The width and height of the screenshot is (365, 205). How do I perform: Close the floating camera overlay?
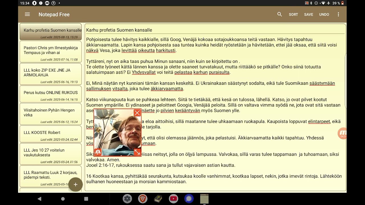pyautogui.click(x=137, y=113)
